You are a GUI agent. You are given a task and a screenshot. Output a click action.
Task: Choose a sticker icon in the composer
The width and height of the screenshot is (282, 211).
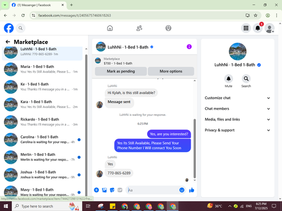click(x=112, y=190)
